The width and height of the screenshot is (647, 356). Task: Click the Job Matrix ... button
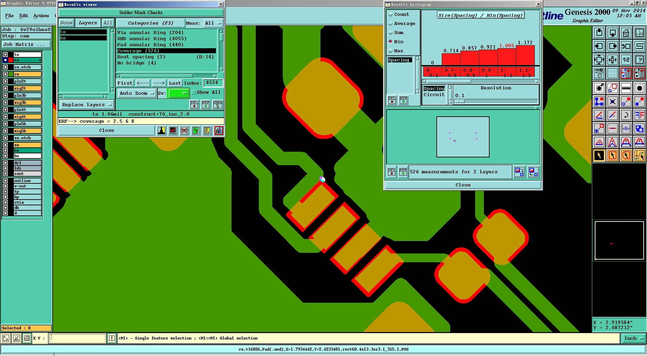coord(26,44)
